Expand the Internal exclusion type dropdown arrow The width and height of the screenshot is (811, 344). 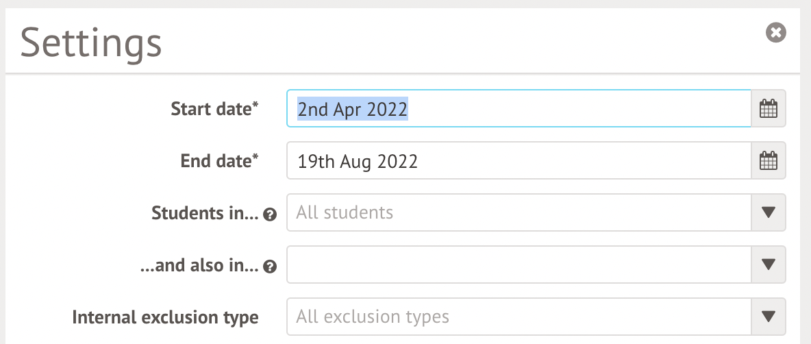tap(769, 317)
